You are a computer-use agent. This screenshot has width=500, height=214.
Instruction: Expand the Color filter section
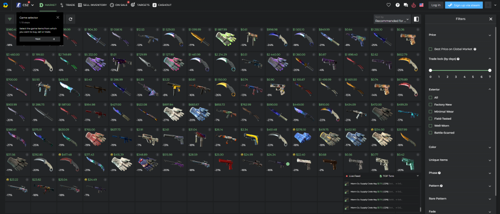tap(490, 147)
